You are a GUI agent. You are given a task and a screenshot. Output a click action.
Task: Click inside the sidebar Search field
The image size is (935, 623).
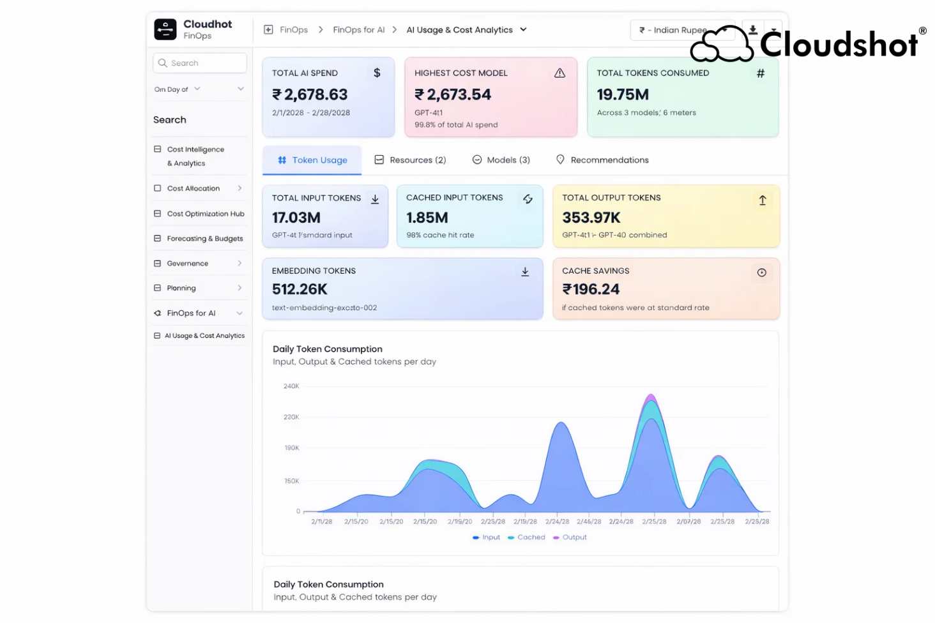click(x=199, y=63)
